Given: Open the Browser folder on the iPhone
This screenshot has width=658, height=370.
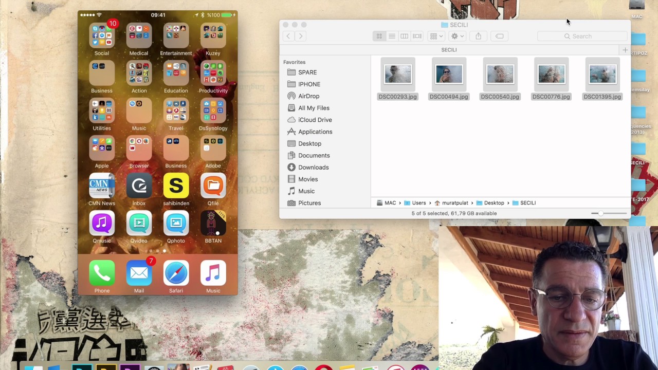Looking at the screenshot, I should click(139, 148).
